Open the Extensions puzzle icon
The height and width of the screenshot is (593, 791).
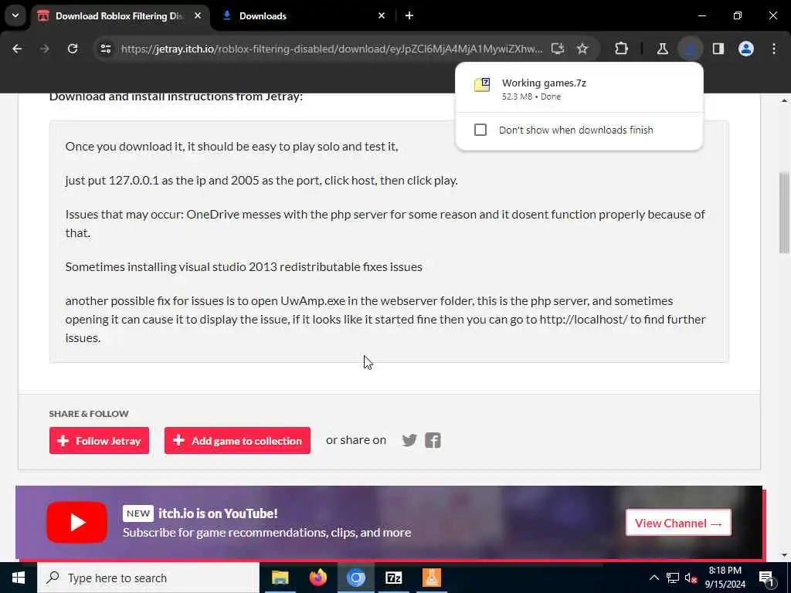tap(622, 49)
